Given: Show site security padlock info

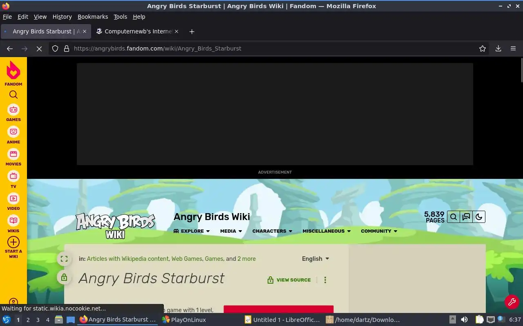Looking at the screenshot, I should click(67, 48).
